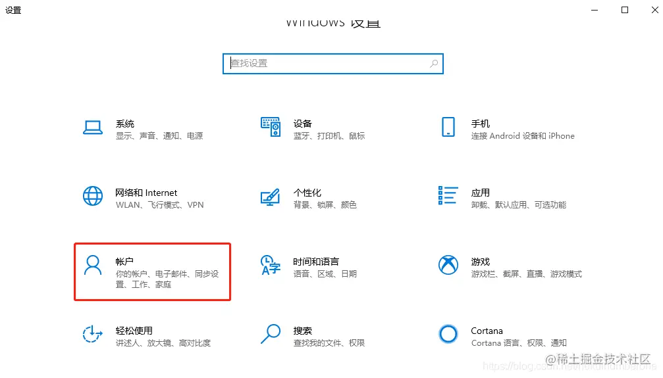Screen dimensions: 663x378
Task: Click the Apps list icon
Action: (x=448, y=195)
